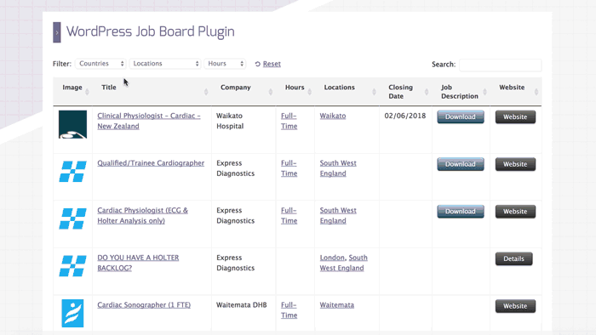The height and width of the screenshot is (335, 596).
Task: Click the Qualified/Trainee Cardiographer row logo
Action: click(x=72, y=172)
